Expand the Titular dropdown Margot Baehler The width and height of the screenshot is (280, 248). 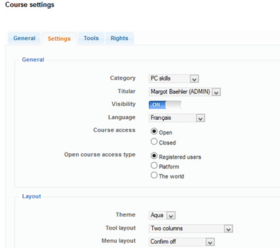point(185,92)
